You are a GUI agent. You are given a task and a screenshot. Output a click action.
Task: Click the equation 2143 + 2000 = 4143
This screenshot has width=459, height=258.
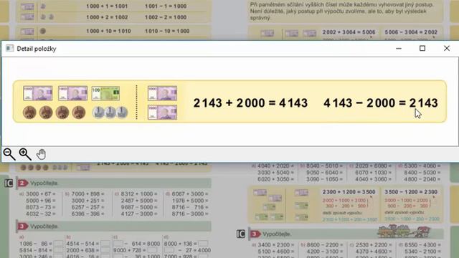pos(250,103)
